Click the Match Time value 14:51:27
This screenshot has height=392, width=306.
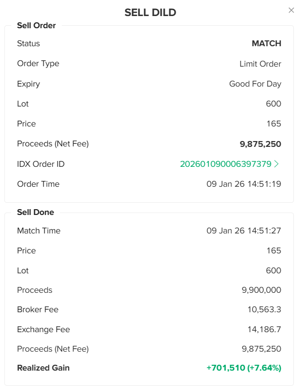click(244, 231)
